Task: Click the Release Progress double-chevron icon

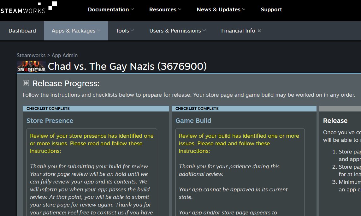Action: tap(25, 83)
